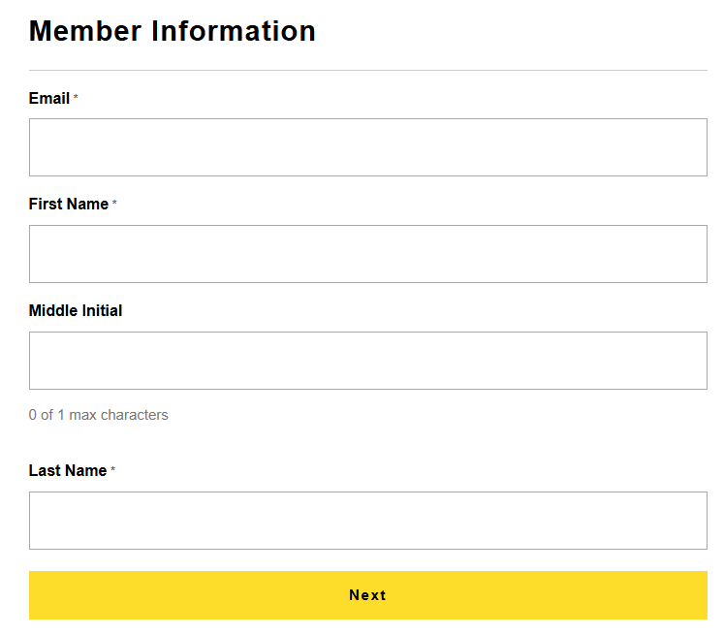Click "Name" in the Last Name label
This screenshot has width=724, height=635.
point(85,471)
